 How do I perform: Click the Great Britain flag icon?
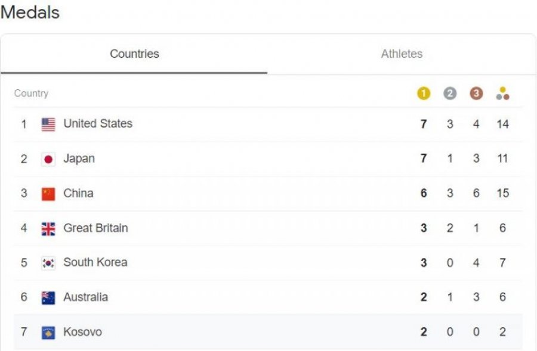point(48,229)
